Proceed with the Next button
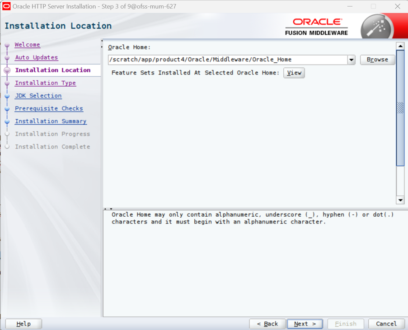408x330 pixels. (305, 324)
